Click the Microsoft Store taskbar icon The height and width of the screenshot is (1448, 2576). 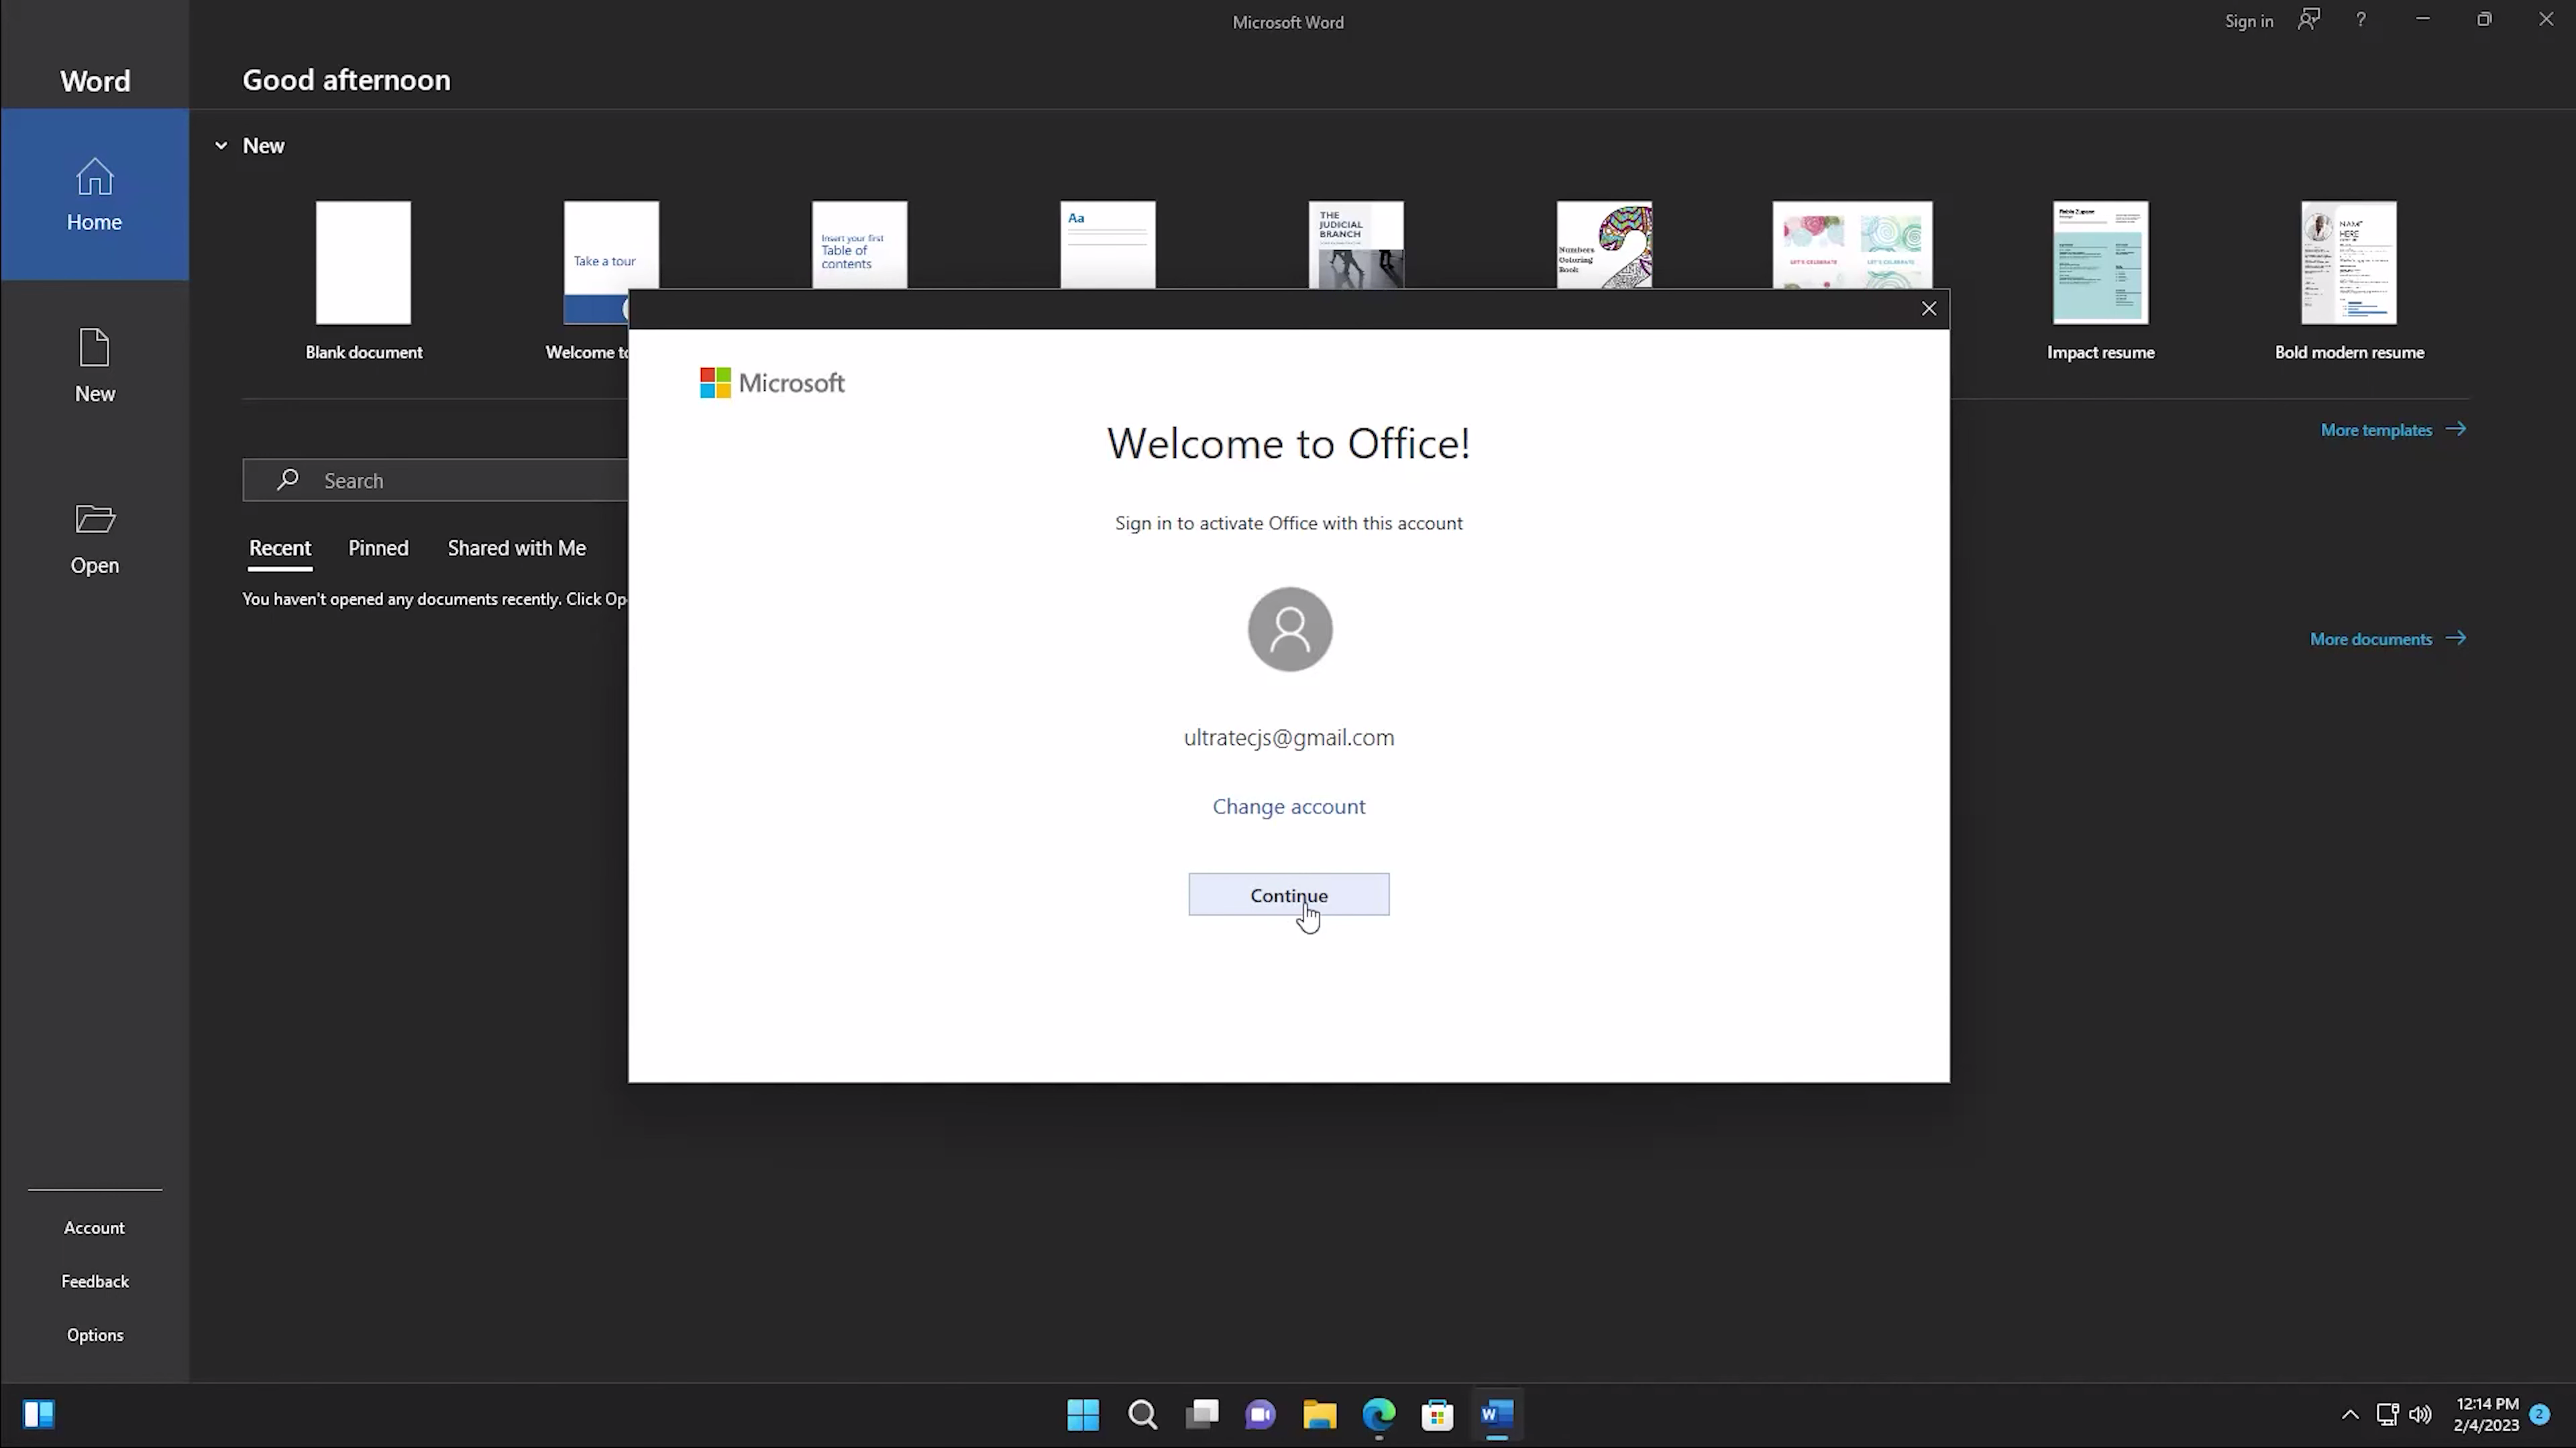coord(1437,1414)
